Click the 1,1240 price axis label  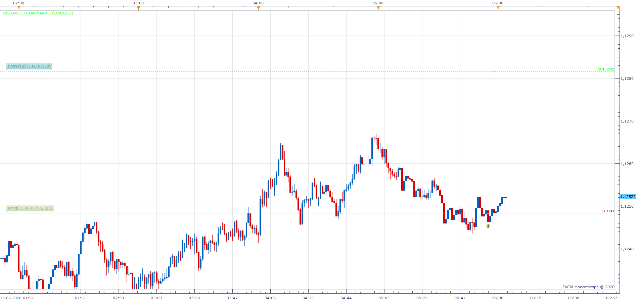tap(627, 249)
